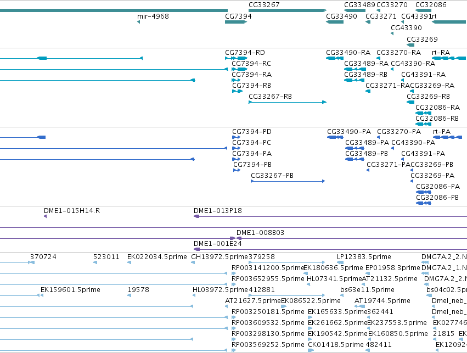The image size is (467, 353).
Task: Select EST GH13972.5prime
Action: (x=220, y=257)
